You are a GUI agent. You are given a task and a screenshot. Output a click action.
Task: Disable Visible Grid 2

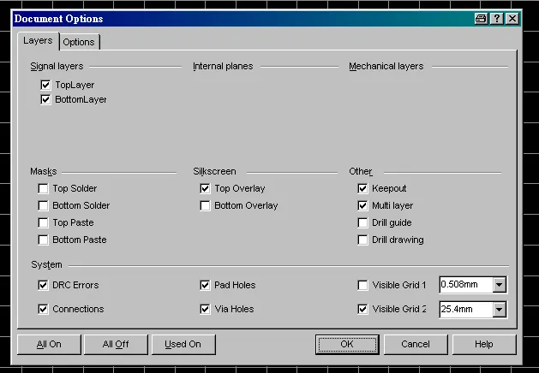(x=362, y=309)
